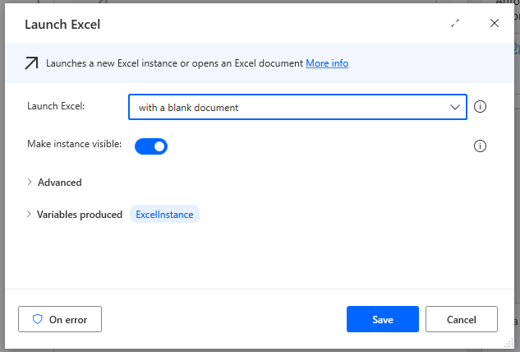Screen dimensions: 520x352
Task: Click the shield icon on On error button
Action: [x=37, y=319]
